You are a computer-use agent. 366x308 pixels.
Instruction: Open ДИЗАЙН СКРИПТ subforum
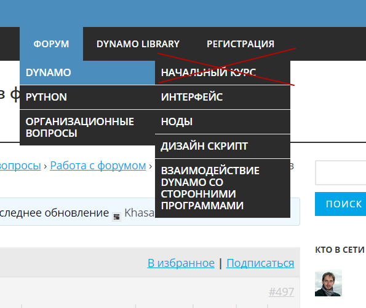tap(223, 146)
